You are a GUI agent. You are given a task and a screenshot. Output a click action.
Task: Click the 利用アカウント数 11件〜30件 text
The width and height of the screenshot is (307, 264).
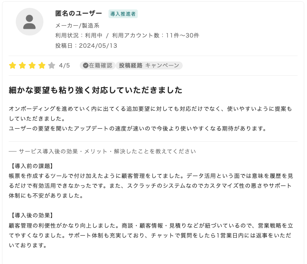[x=156, y=36]
